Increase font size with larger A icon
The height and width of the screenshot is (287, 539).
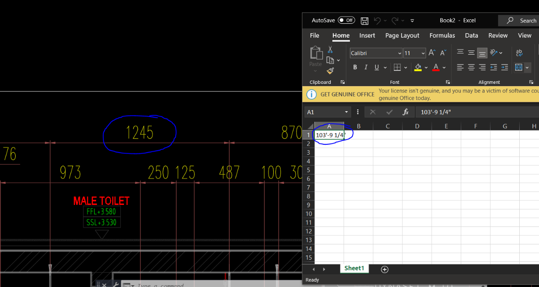432,53
